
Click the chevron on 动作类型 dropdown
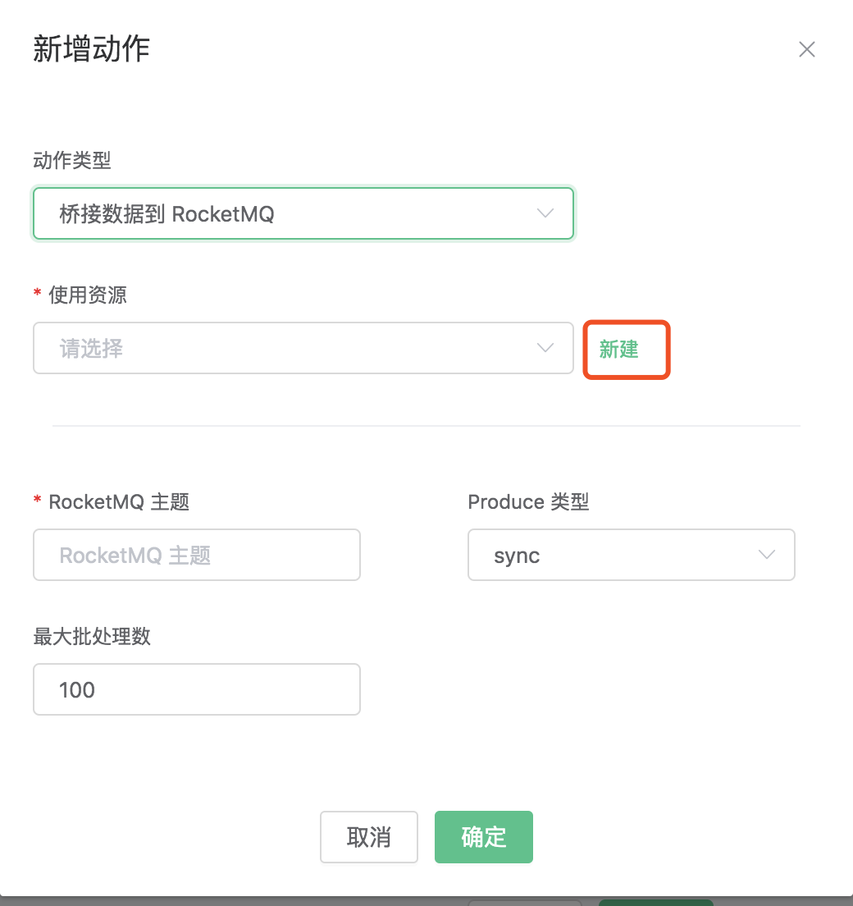click(x=545, y=213)
